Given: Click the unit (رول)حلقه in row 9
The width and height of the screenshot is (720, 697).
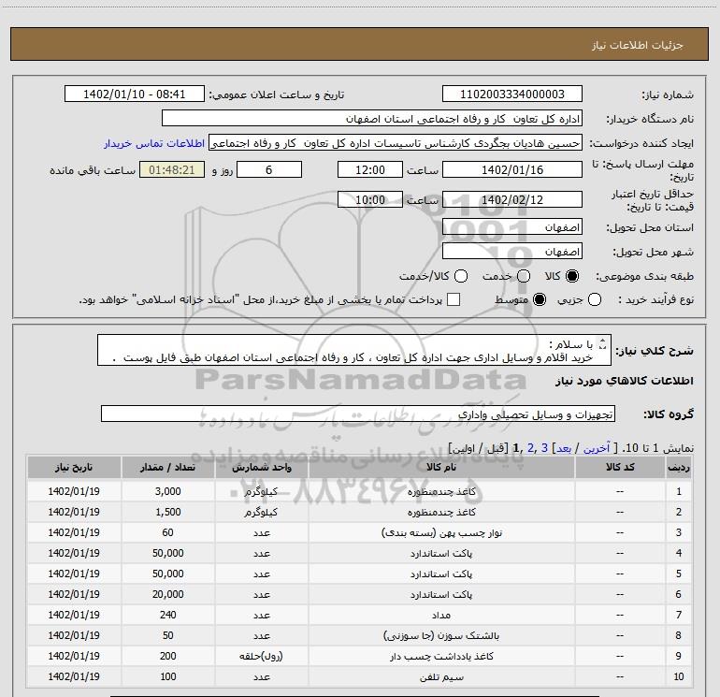Looking at the screenshot, I should click(261, 656).
